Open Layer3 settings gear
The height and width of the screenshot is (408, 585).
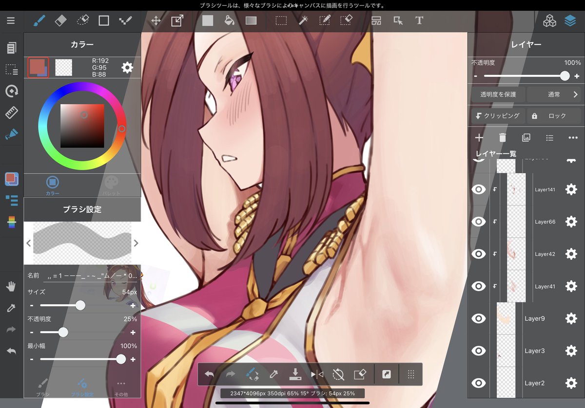[x=571, y=351]
